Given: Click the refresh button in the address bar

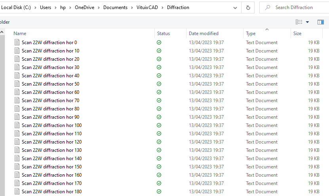Looking at the screenshot, I should coord(248,8).
